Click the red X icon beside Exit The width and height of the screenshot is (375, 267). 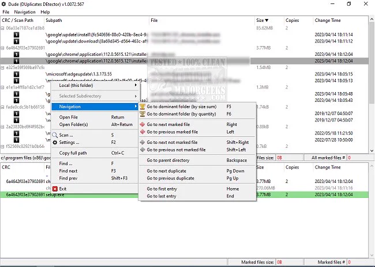[x=55, y=189]
